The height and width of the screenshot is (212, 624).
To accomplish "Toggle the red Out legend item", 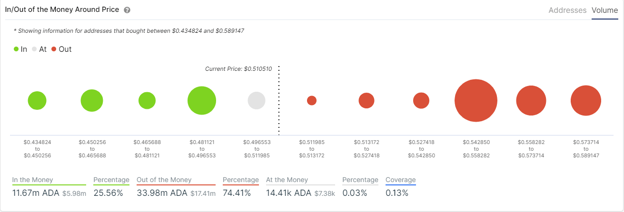I will pyautogui.click(x=61, y=49).
